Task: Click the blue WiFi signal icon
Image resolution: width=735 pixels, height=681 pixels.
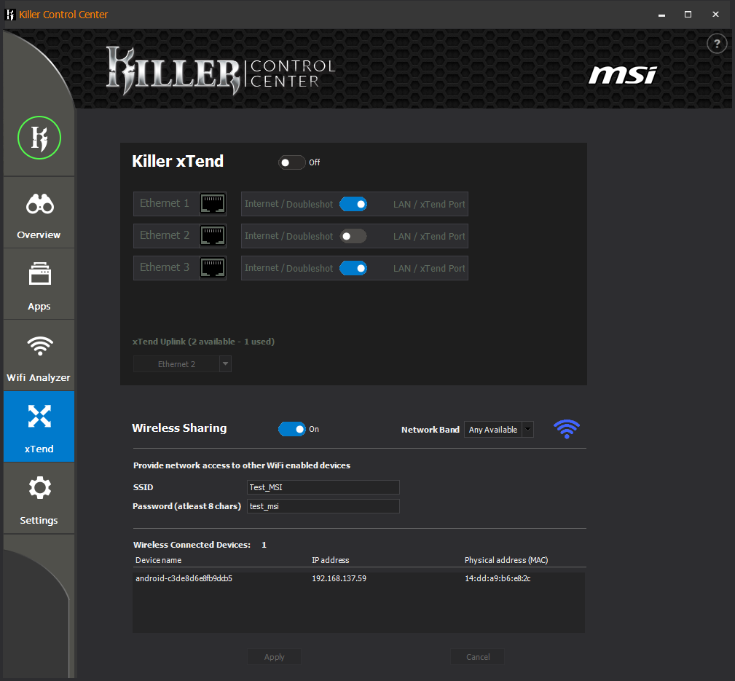Action: click(567, 429)
